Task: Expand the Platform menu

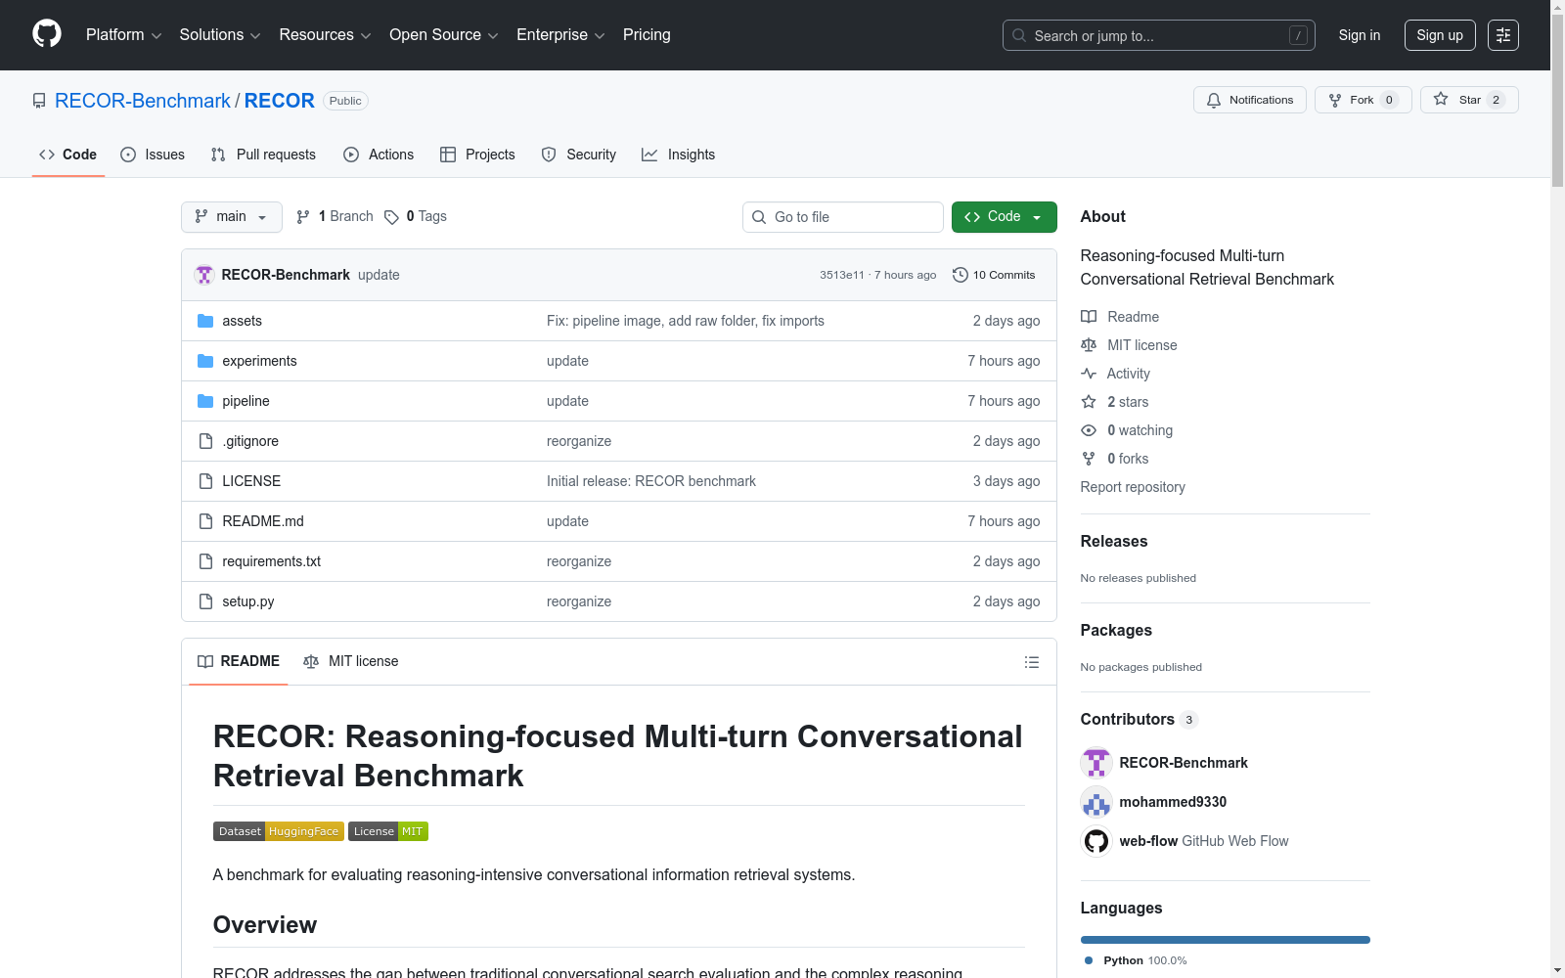Action: click(x=124, y=35)
